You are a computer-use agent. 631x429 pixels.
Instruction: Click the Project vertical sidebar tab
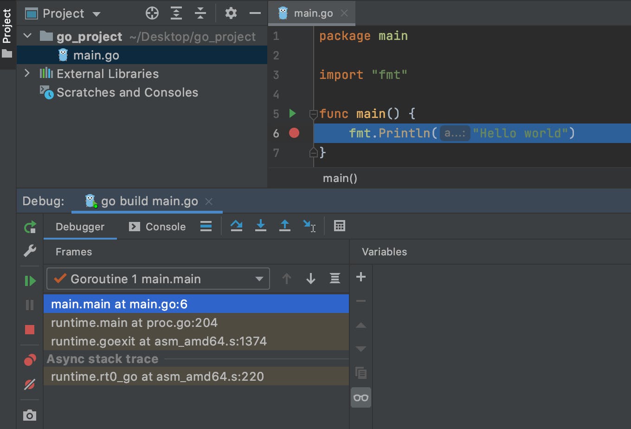7,33
